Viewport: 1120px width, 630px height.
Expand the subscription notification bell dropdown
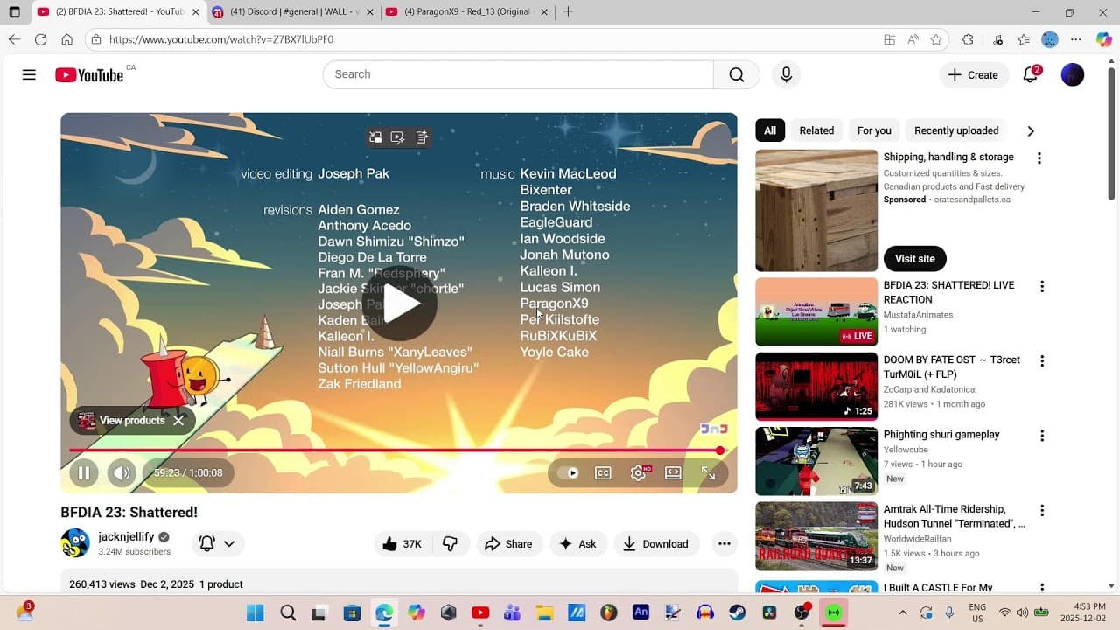217,543
